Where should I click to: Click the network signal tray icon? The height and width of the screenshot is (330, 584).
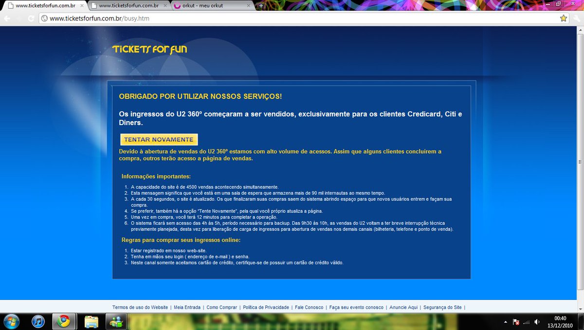point(527,322)
